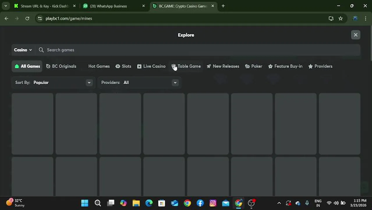Click the Providers star icon
The image size is (372, 210).
[311, 66]
